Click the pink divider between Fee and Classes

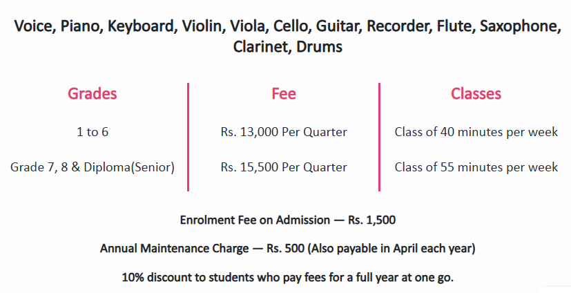[380, 138]
